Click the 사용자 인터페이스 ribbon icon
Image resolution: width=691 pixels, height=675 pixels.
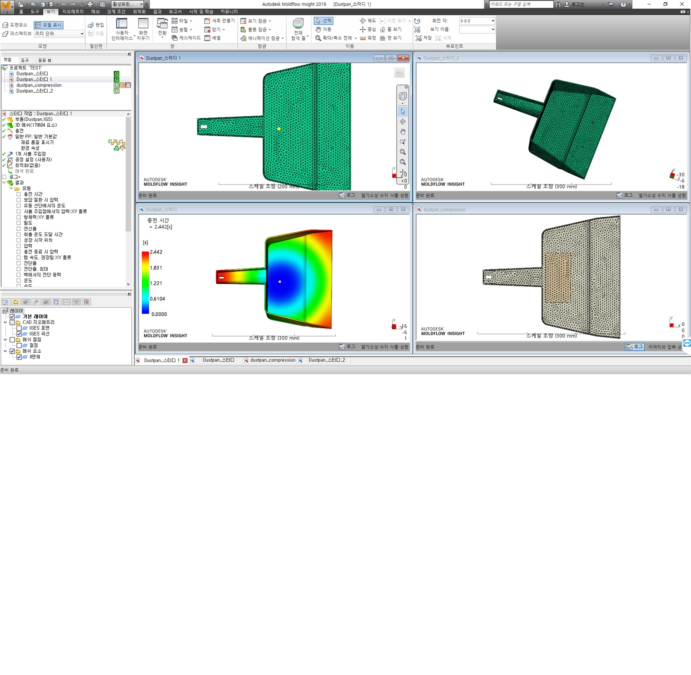pos(122,23)
